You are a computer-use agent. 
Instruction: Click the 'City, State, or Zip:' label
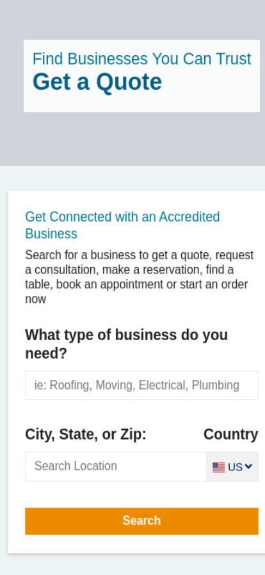coord(86,434)
